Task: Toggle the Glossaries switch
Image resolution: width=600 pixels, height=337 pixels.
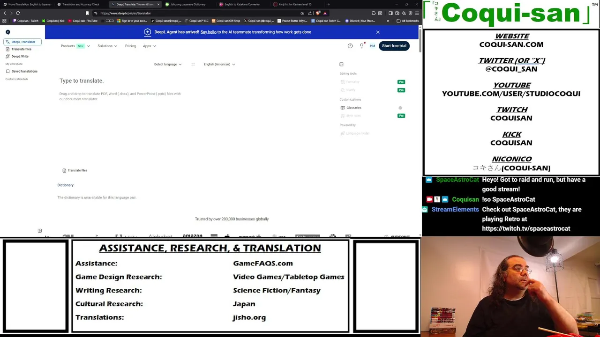Action: tap(400, 108)
